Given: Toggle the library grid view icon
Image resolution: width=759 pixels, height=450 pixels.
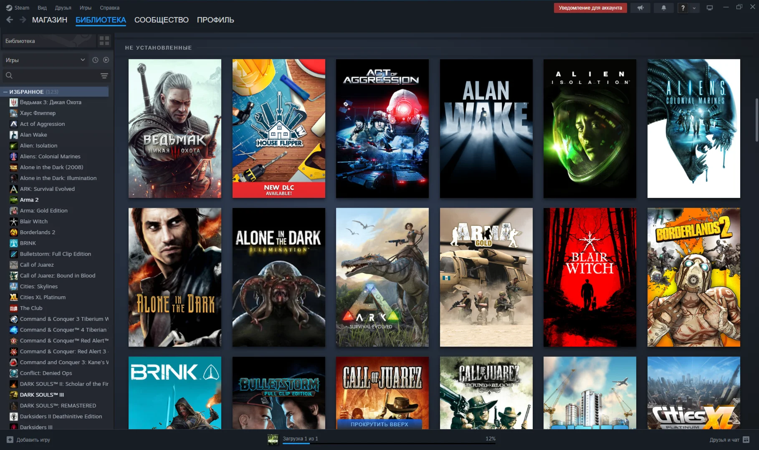Looking at the screenshot, I should click(104, 41).
